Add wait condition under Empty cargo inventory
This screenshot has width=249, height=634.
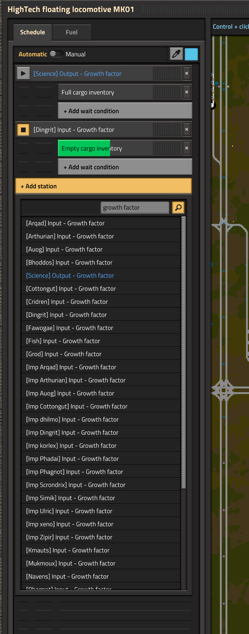[125, 167]
